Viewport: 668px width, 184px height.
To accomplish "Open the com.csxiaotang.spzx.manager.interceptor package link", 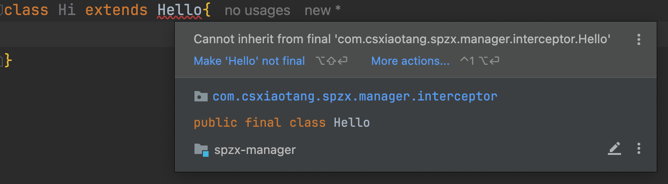I will (x=355, y=97).
